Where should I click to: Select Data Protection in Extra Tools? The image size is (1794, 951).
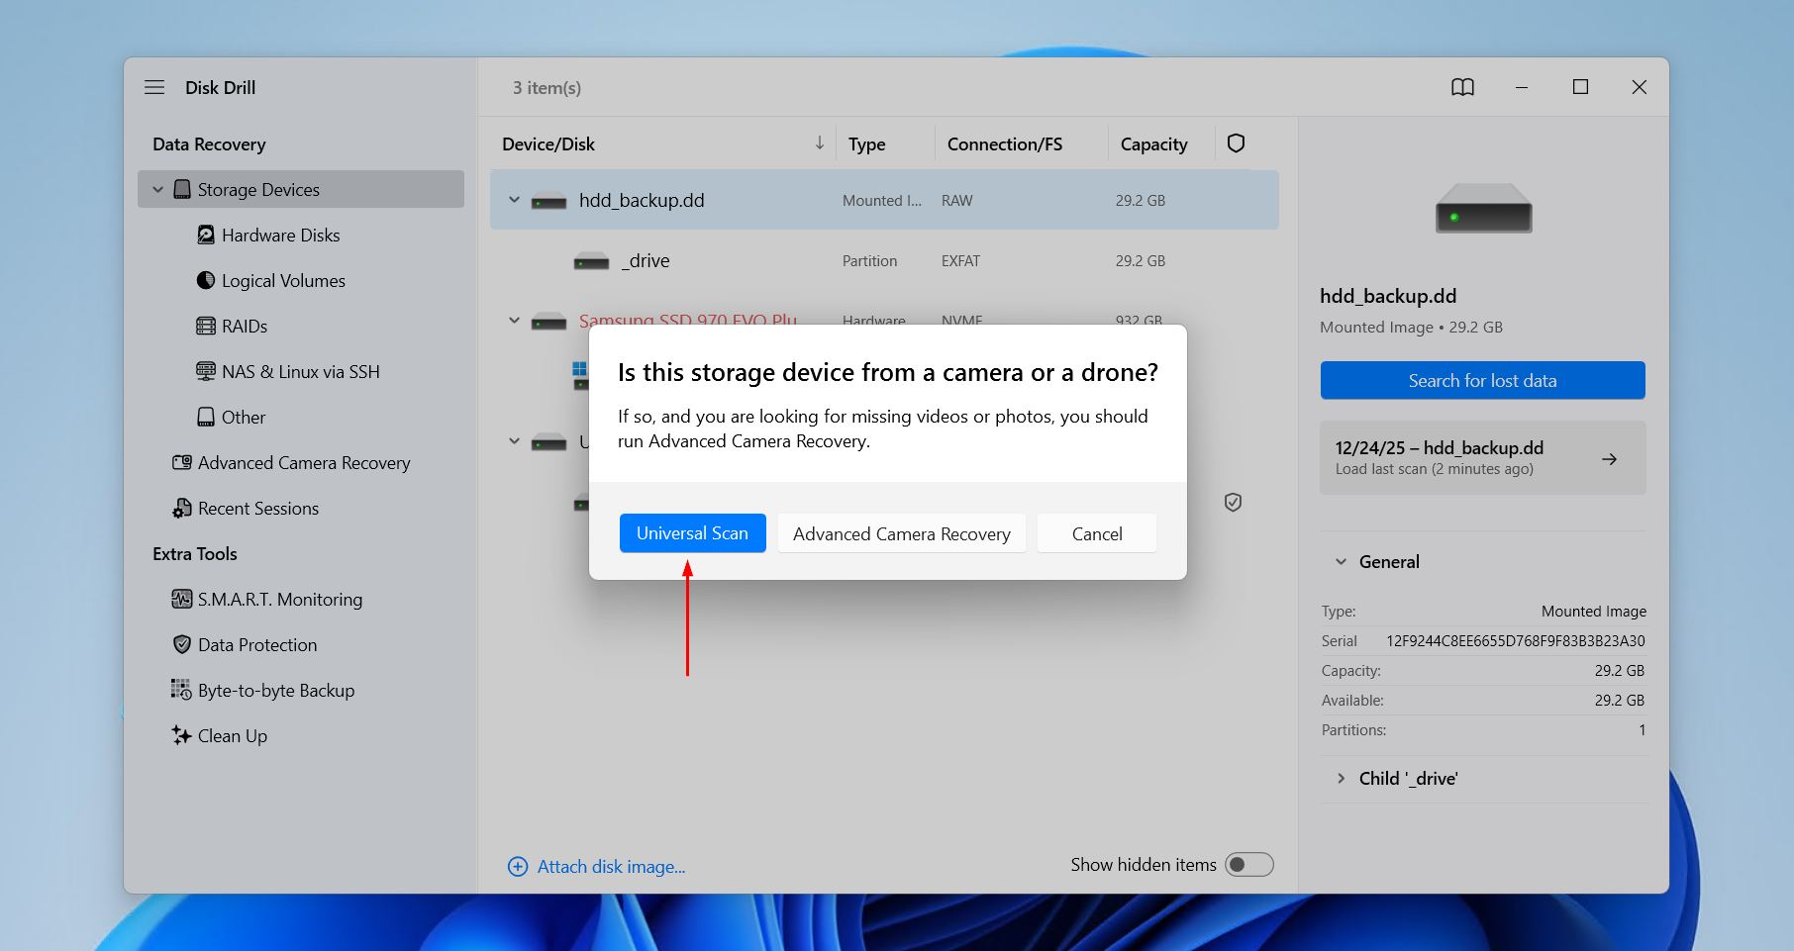coord(256,645)
